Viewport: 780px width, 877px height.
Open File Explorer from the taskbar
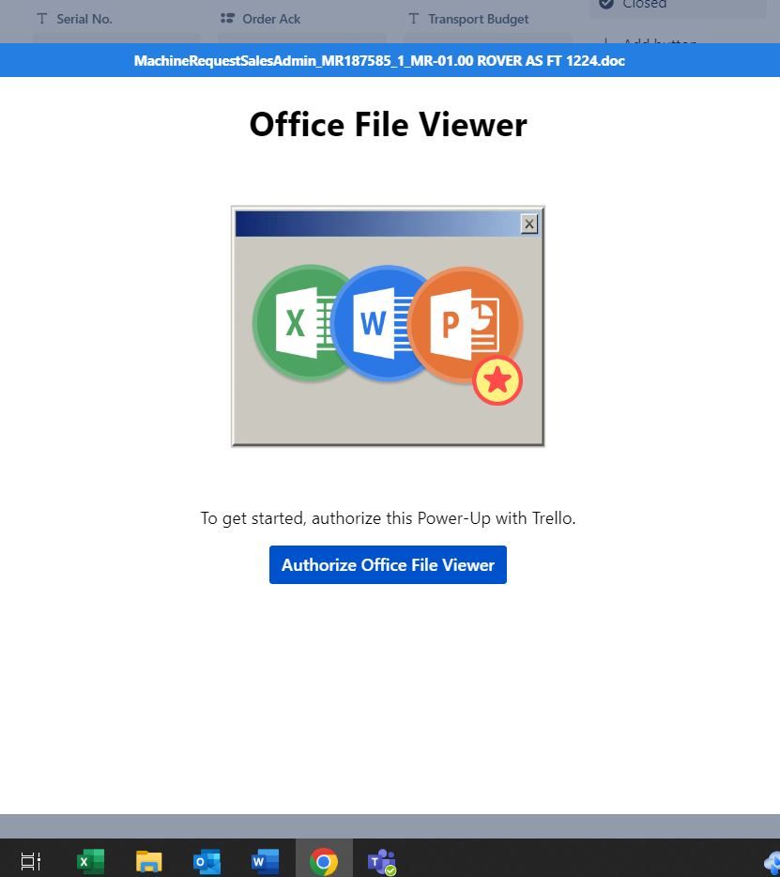point(148,861)
